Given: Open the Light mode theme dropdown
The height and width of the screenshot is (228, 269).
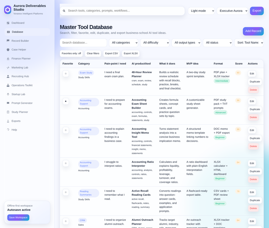Looking at the screenshot, I should click(201, 11).
